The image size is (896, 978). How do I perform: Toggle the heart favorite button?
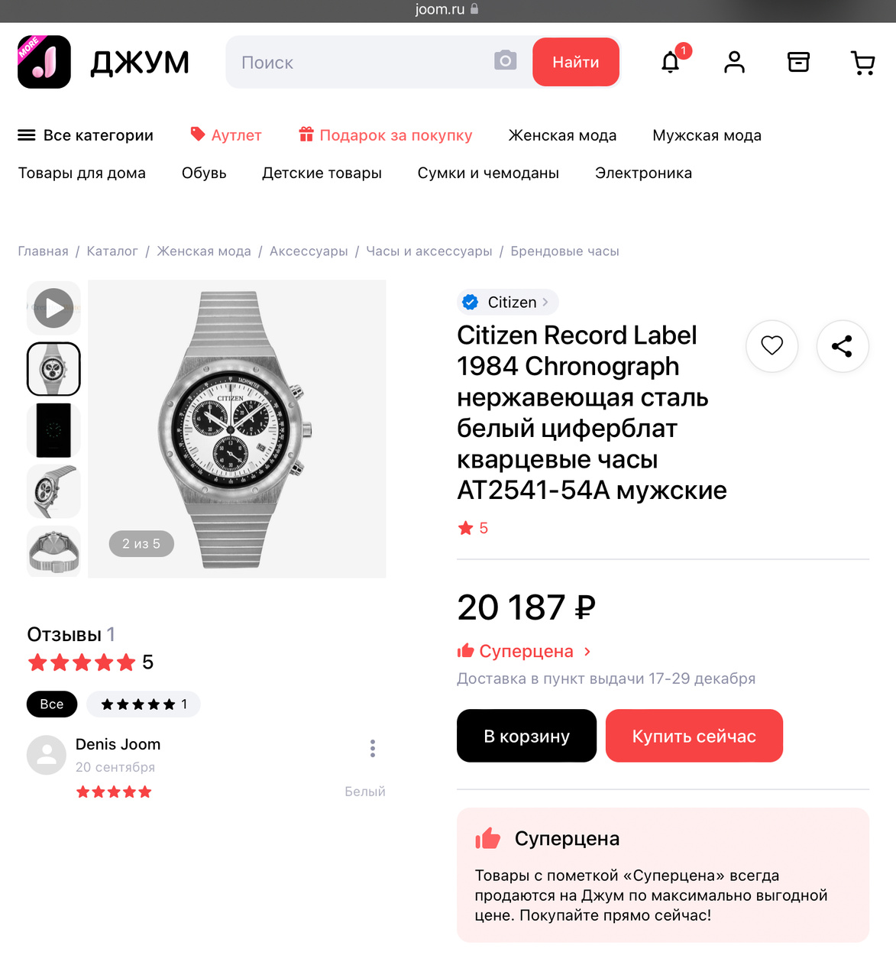coord(772,346)
